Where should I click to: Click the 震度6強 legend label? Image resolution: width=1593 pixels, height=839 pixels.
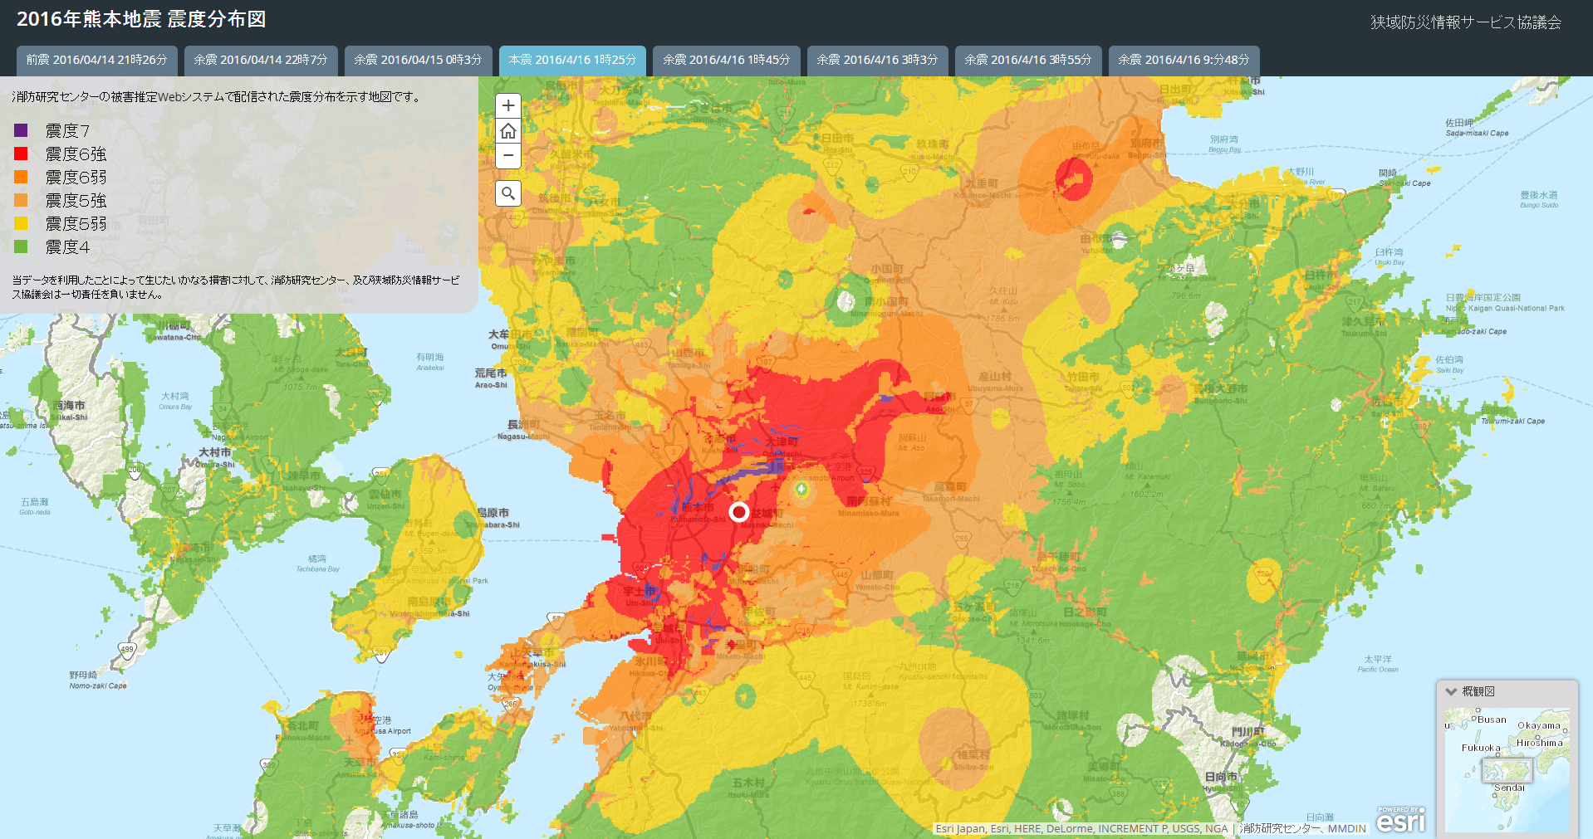pos(76,154)
